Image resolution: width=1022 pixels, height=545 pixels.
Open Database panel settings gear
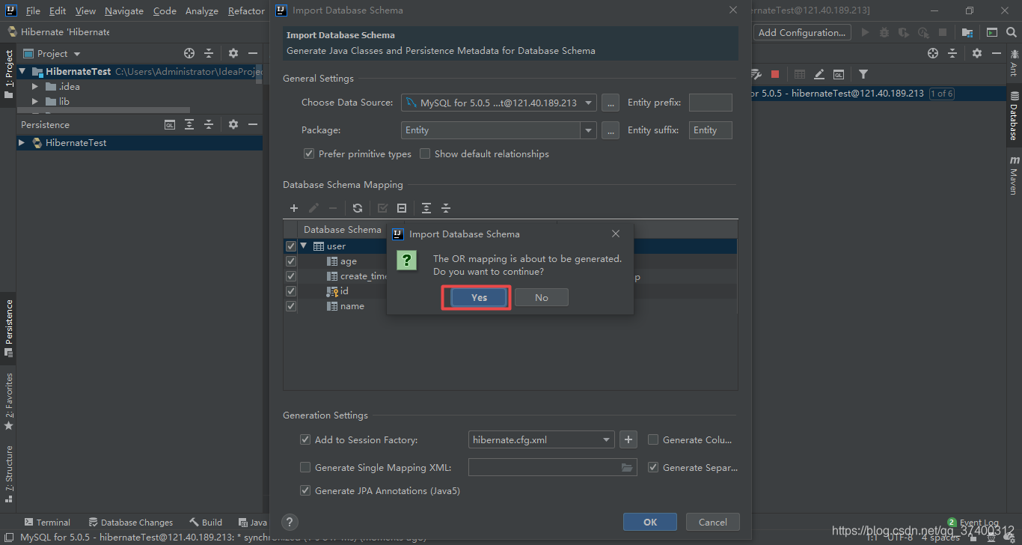pyautogui.click(x=977, y=53)
